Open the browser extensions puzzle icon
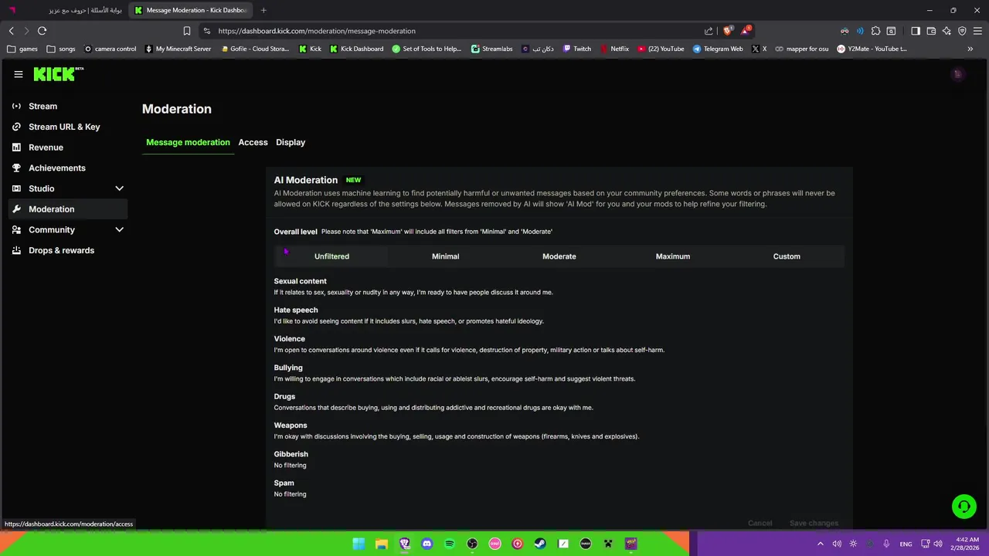Screen dimensions: 989x556 pyautogui.click(x=875, y=31)
